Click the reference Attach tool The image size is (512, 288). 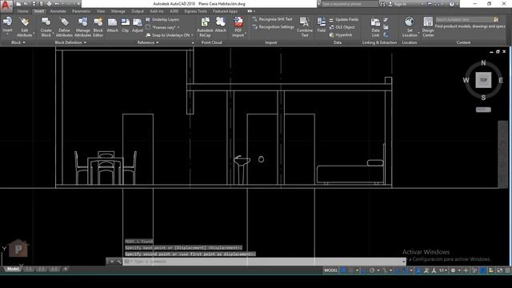coord(112,25)
